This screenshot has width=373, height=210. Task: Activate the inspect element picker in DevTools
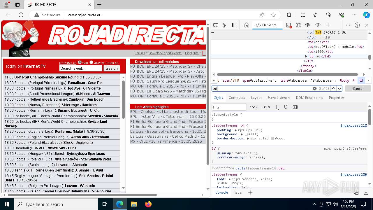click(x=216, y=25)
